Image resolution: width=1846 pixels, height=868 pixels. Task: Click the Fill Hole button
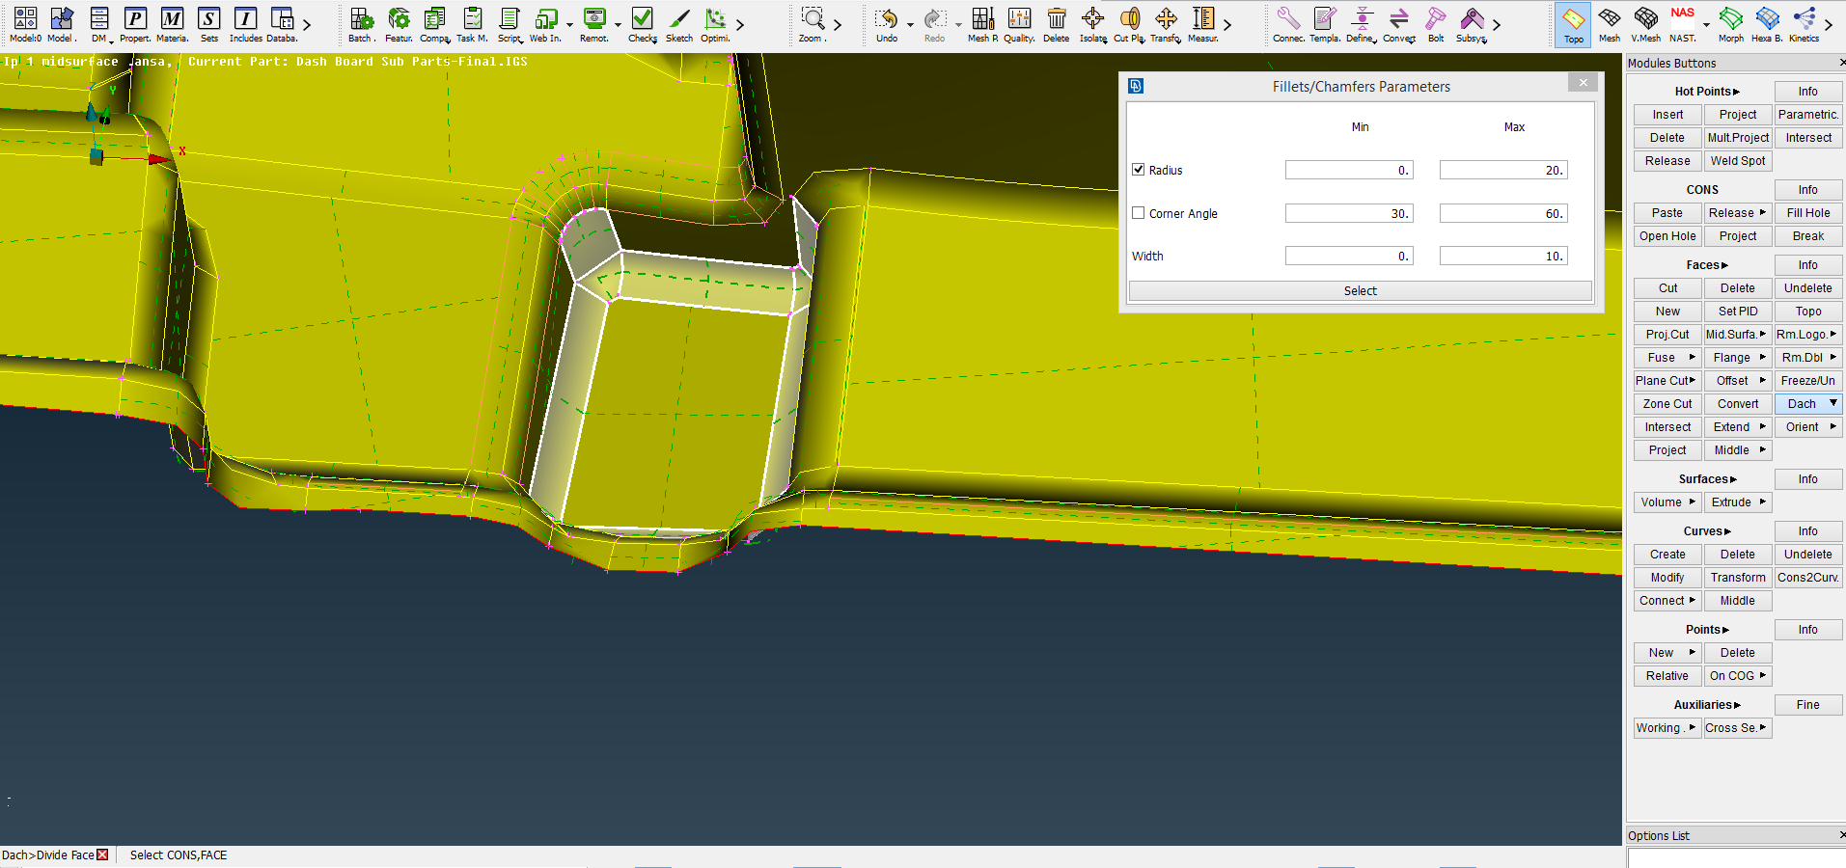click(1807, 212)
